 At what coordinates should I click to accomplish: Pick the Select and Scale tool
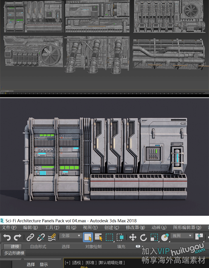pyautogui.click(x=154, y=237)
